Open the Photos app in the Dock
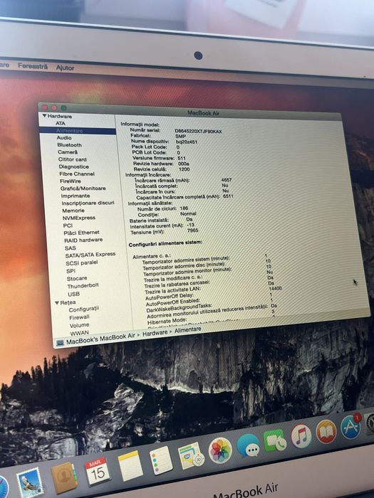Screen dimensions: 374x498 220,450
